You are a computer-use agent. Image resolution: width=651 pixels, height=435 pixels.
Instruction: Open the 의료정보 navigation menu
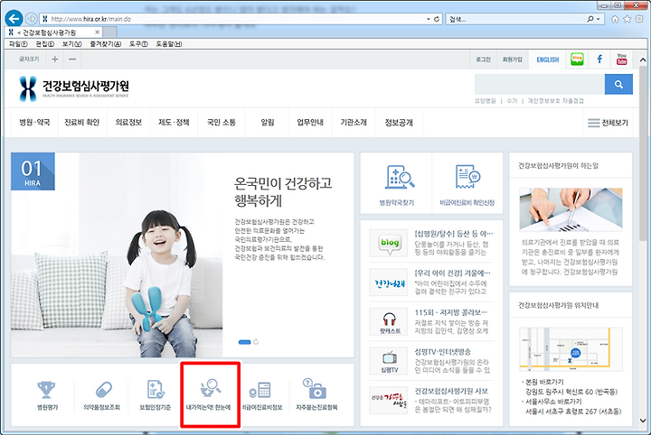128,122
